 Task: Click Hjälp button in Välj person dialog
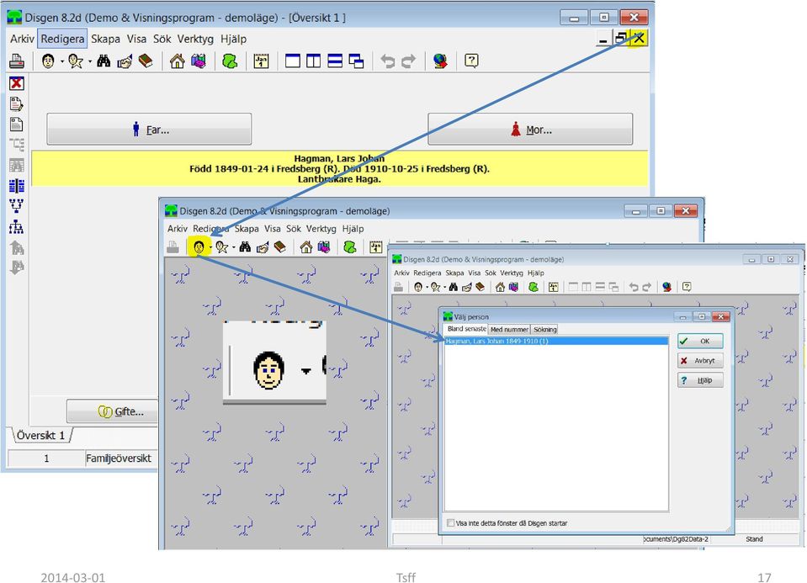click(x=700, y=380)
